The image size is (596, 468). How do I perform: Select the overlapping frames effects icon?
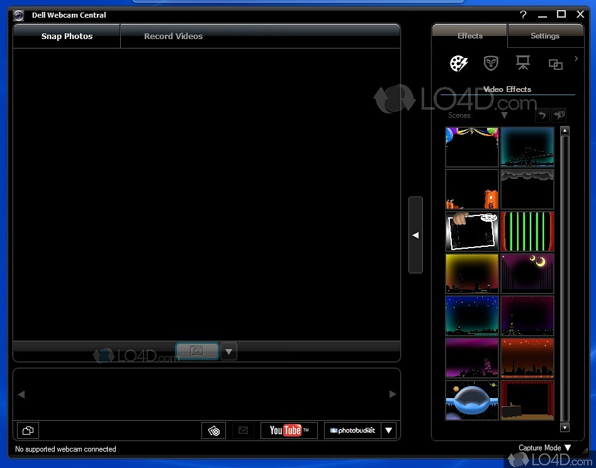[555, 64]
